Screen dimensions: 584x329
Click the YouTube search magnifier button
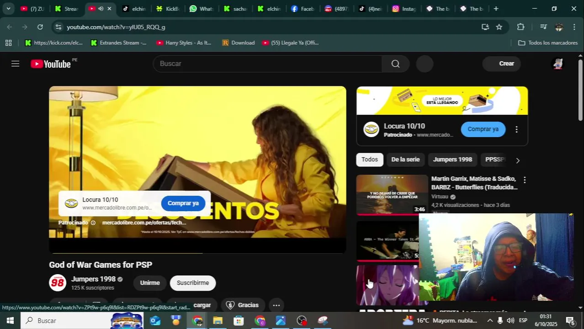(395, 64)
